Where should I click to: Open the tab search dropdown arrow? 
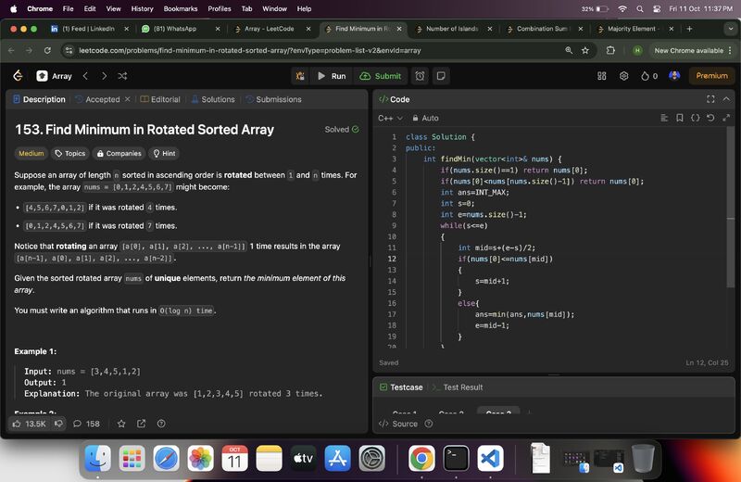[731, 29]
